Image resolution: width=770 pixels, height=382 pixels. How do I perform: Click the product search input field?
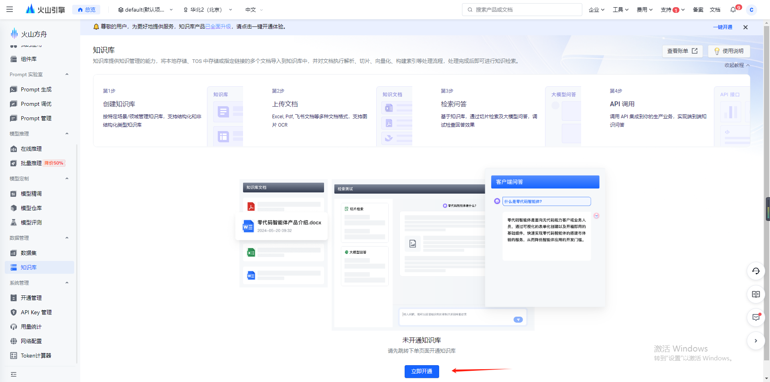coord(522,10)
